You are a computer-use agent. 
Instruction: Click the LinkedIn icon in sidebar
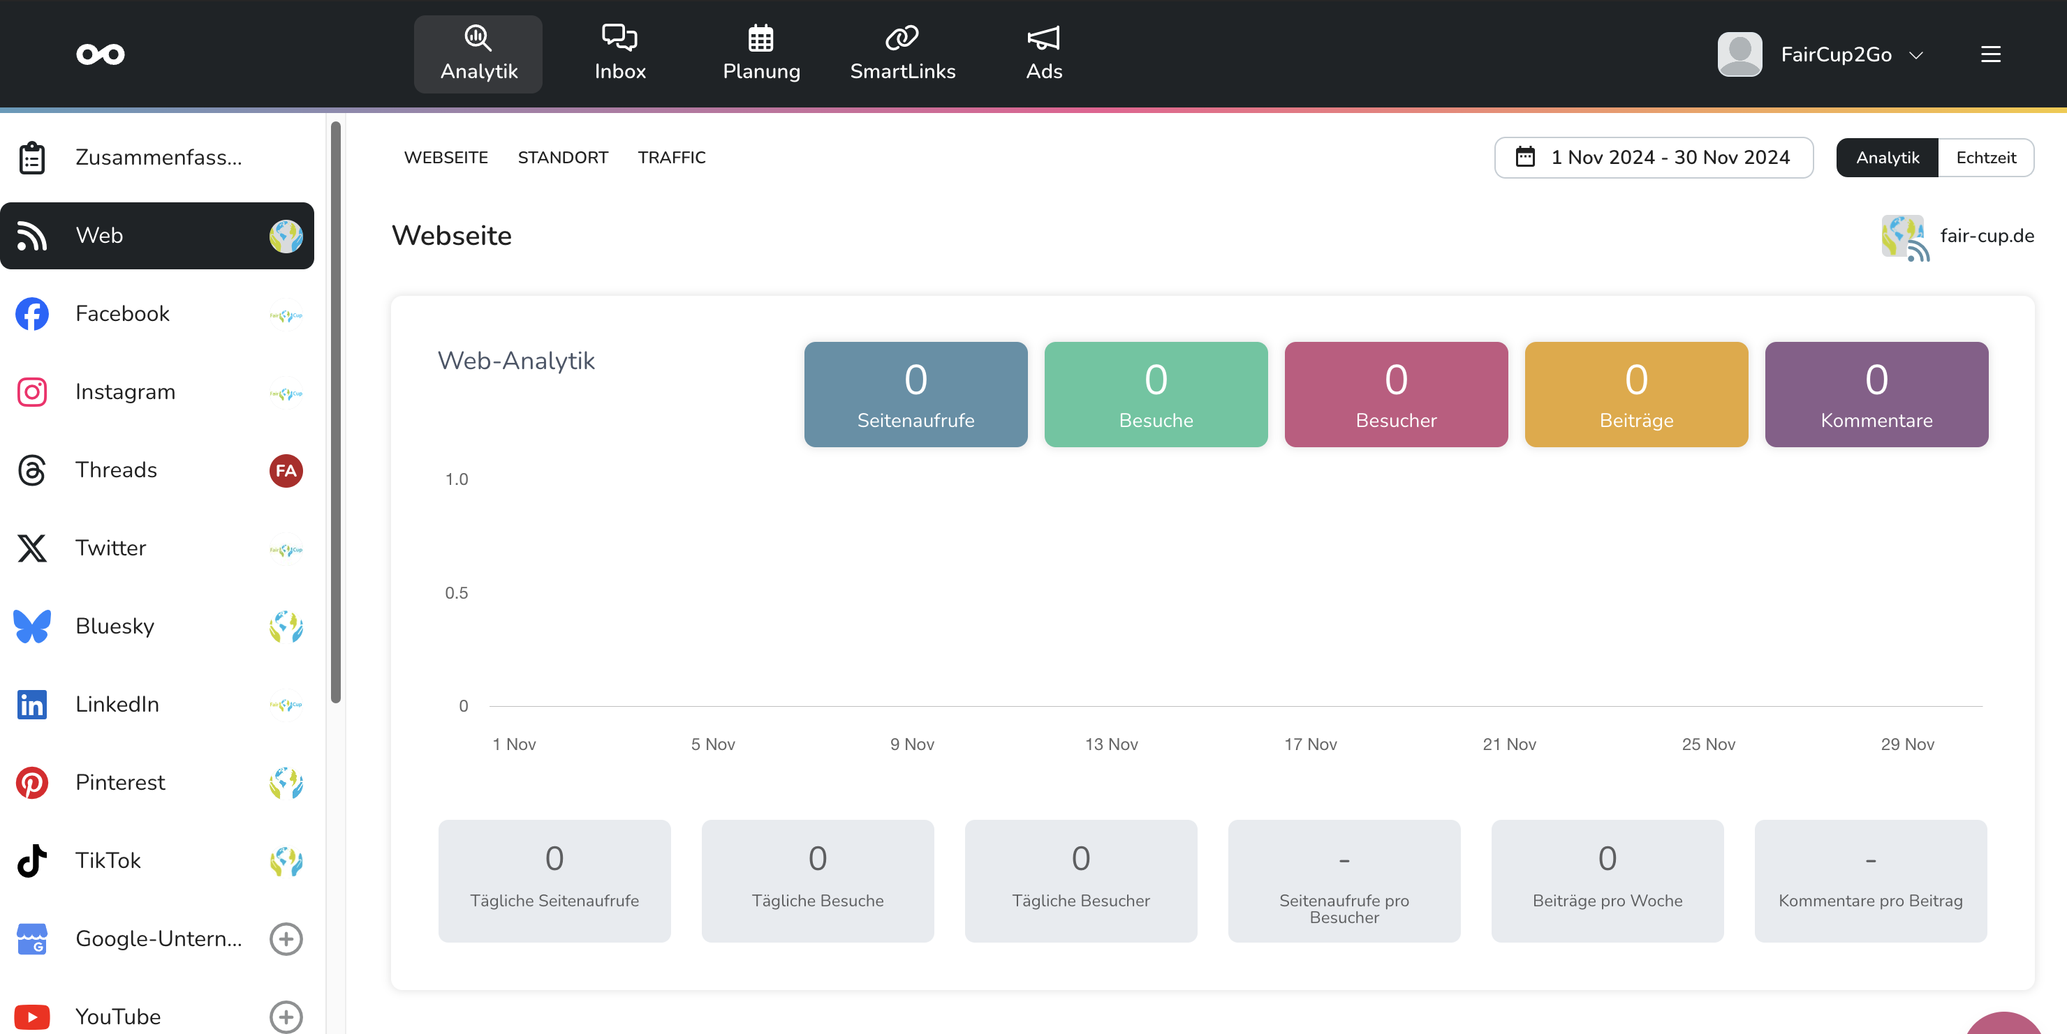point(32,705)
